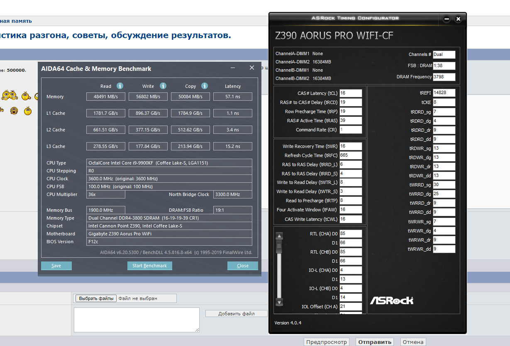Click the Copy info icon in AIDA64
Viewport: 510px width, 346px height.
(x=205, y=86)
